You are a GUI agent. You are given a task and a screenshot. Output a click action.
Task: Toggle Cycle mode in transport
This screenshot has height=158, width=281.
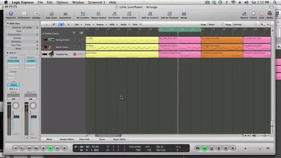pos(205,148)
